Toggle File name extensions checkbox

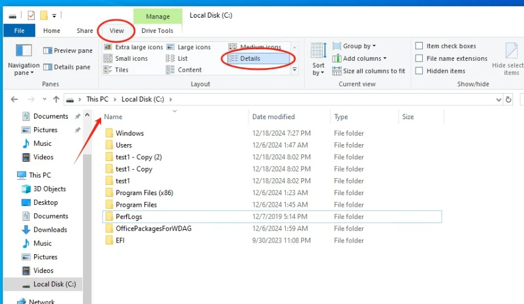[419, 58]
